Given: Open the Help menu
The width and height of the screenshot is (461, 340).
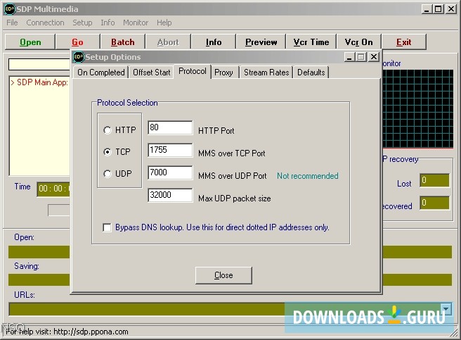Looking at the screenshot, I should coord(164,23).
